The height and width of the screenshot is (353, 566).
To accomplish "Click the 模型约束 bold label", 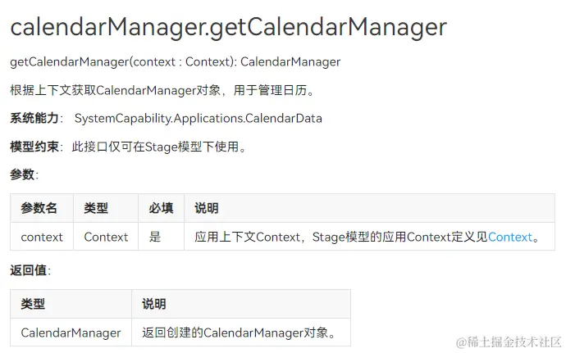I will tap(34, 147).
